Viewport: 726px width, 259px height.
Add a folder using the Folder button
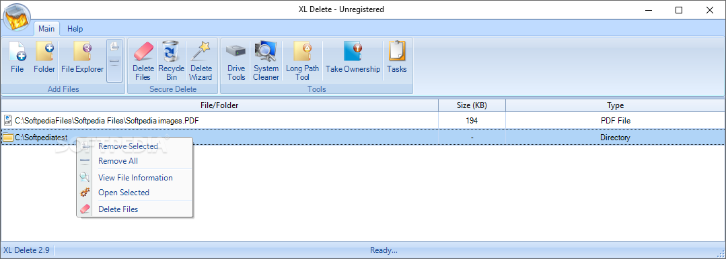click(x=44, y=58)
